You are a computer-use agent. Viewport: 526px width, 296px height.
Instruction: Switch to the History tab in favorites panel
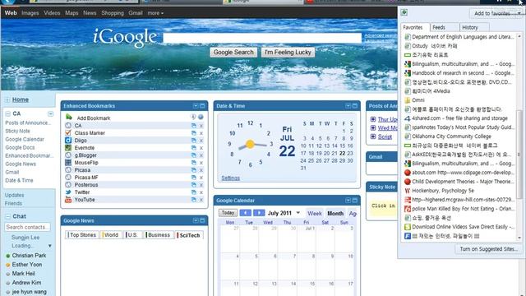pos(473,27)
